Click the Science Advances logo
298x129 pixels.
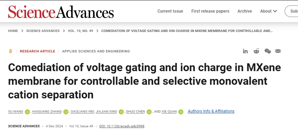(x=61, y=12)
